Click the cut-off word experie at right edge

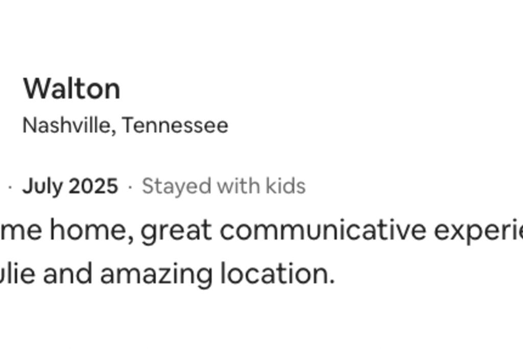tap(478, 231)
